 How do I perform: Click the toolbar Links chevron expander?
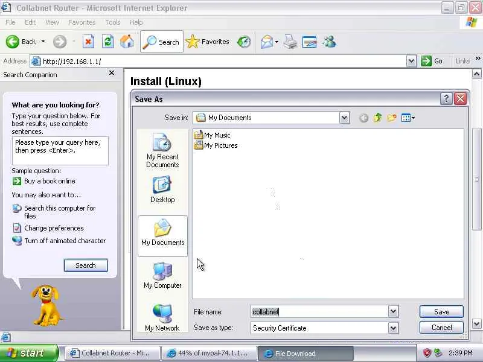478,59
